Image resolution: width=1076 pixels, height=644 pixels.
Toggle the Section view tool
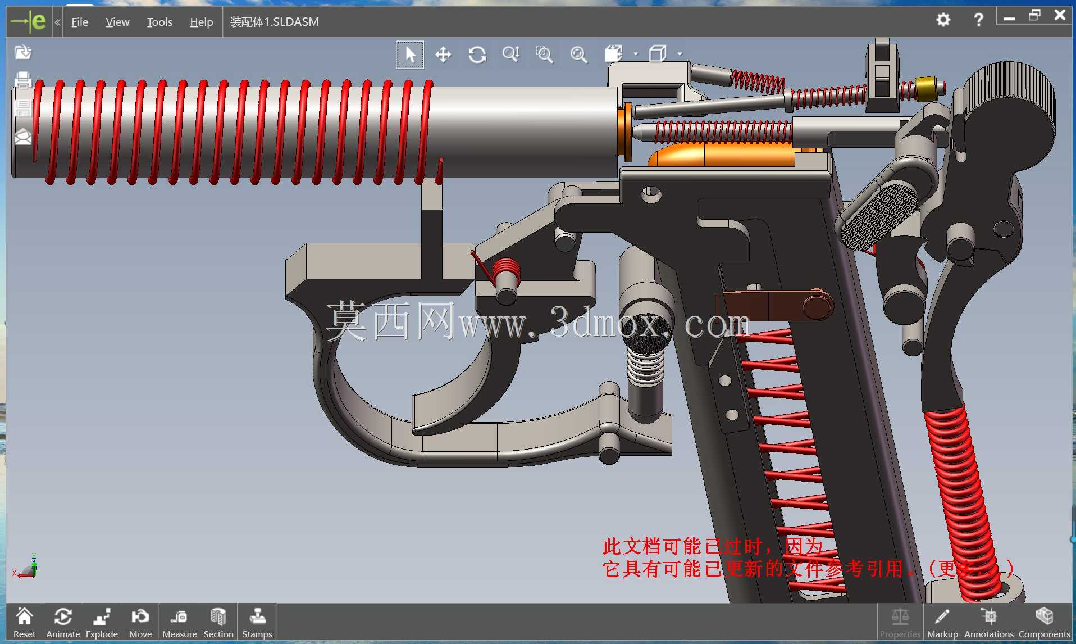coord(218,622)
